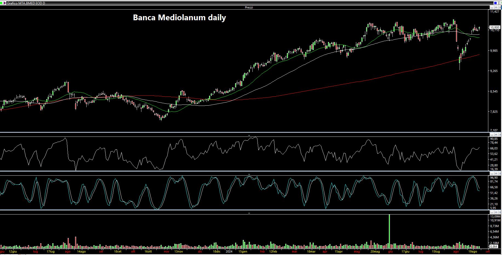Viewport: 502px width, 255px height.
Task: Minimize the Prezzi price panel
Action: coord(492,7)
